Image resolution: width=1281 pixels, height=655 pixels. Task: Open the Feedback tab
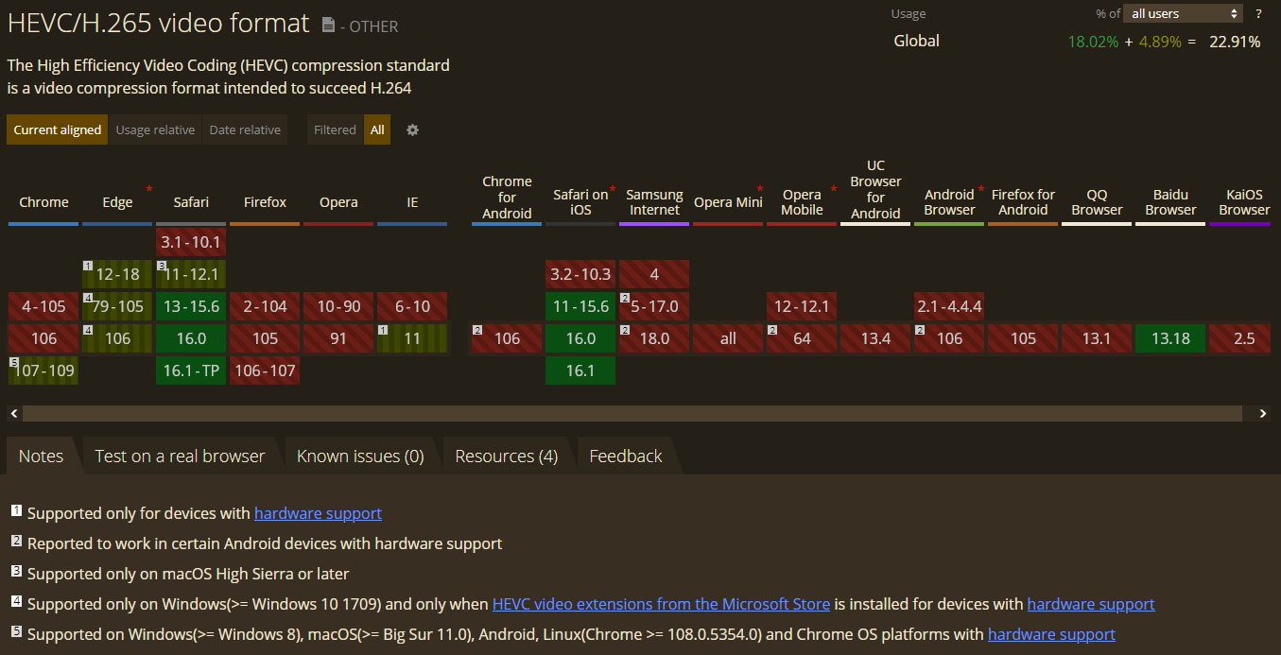625,456
